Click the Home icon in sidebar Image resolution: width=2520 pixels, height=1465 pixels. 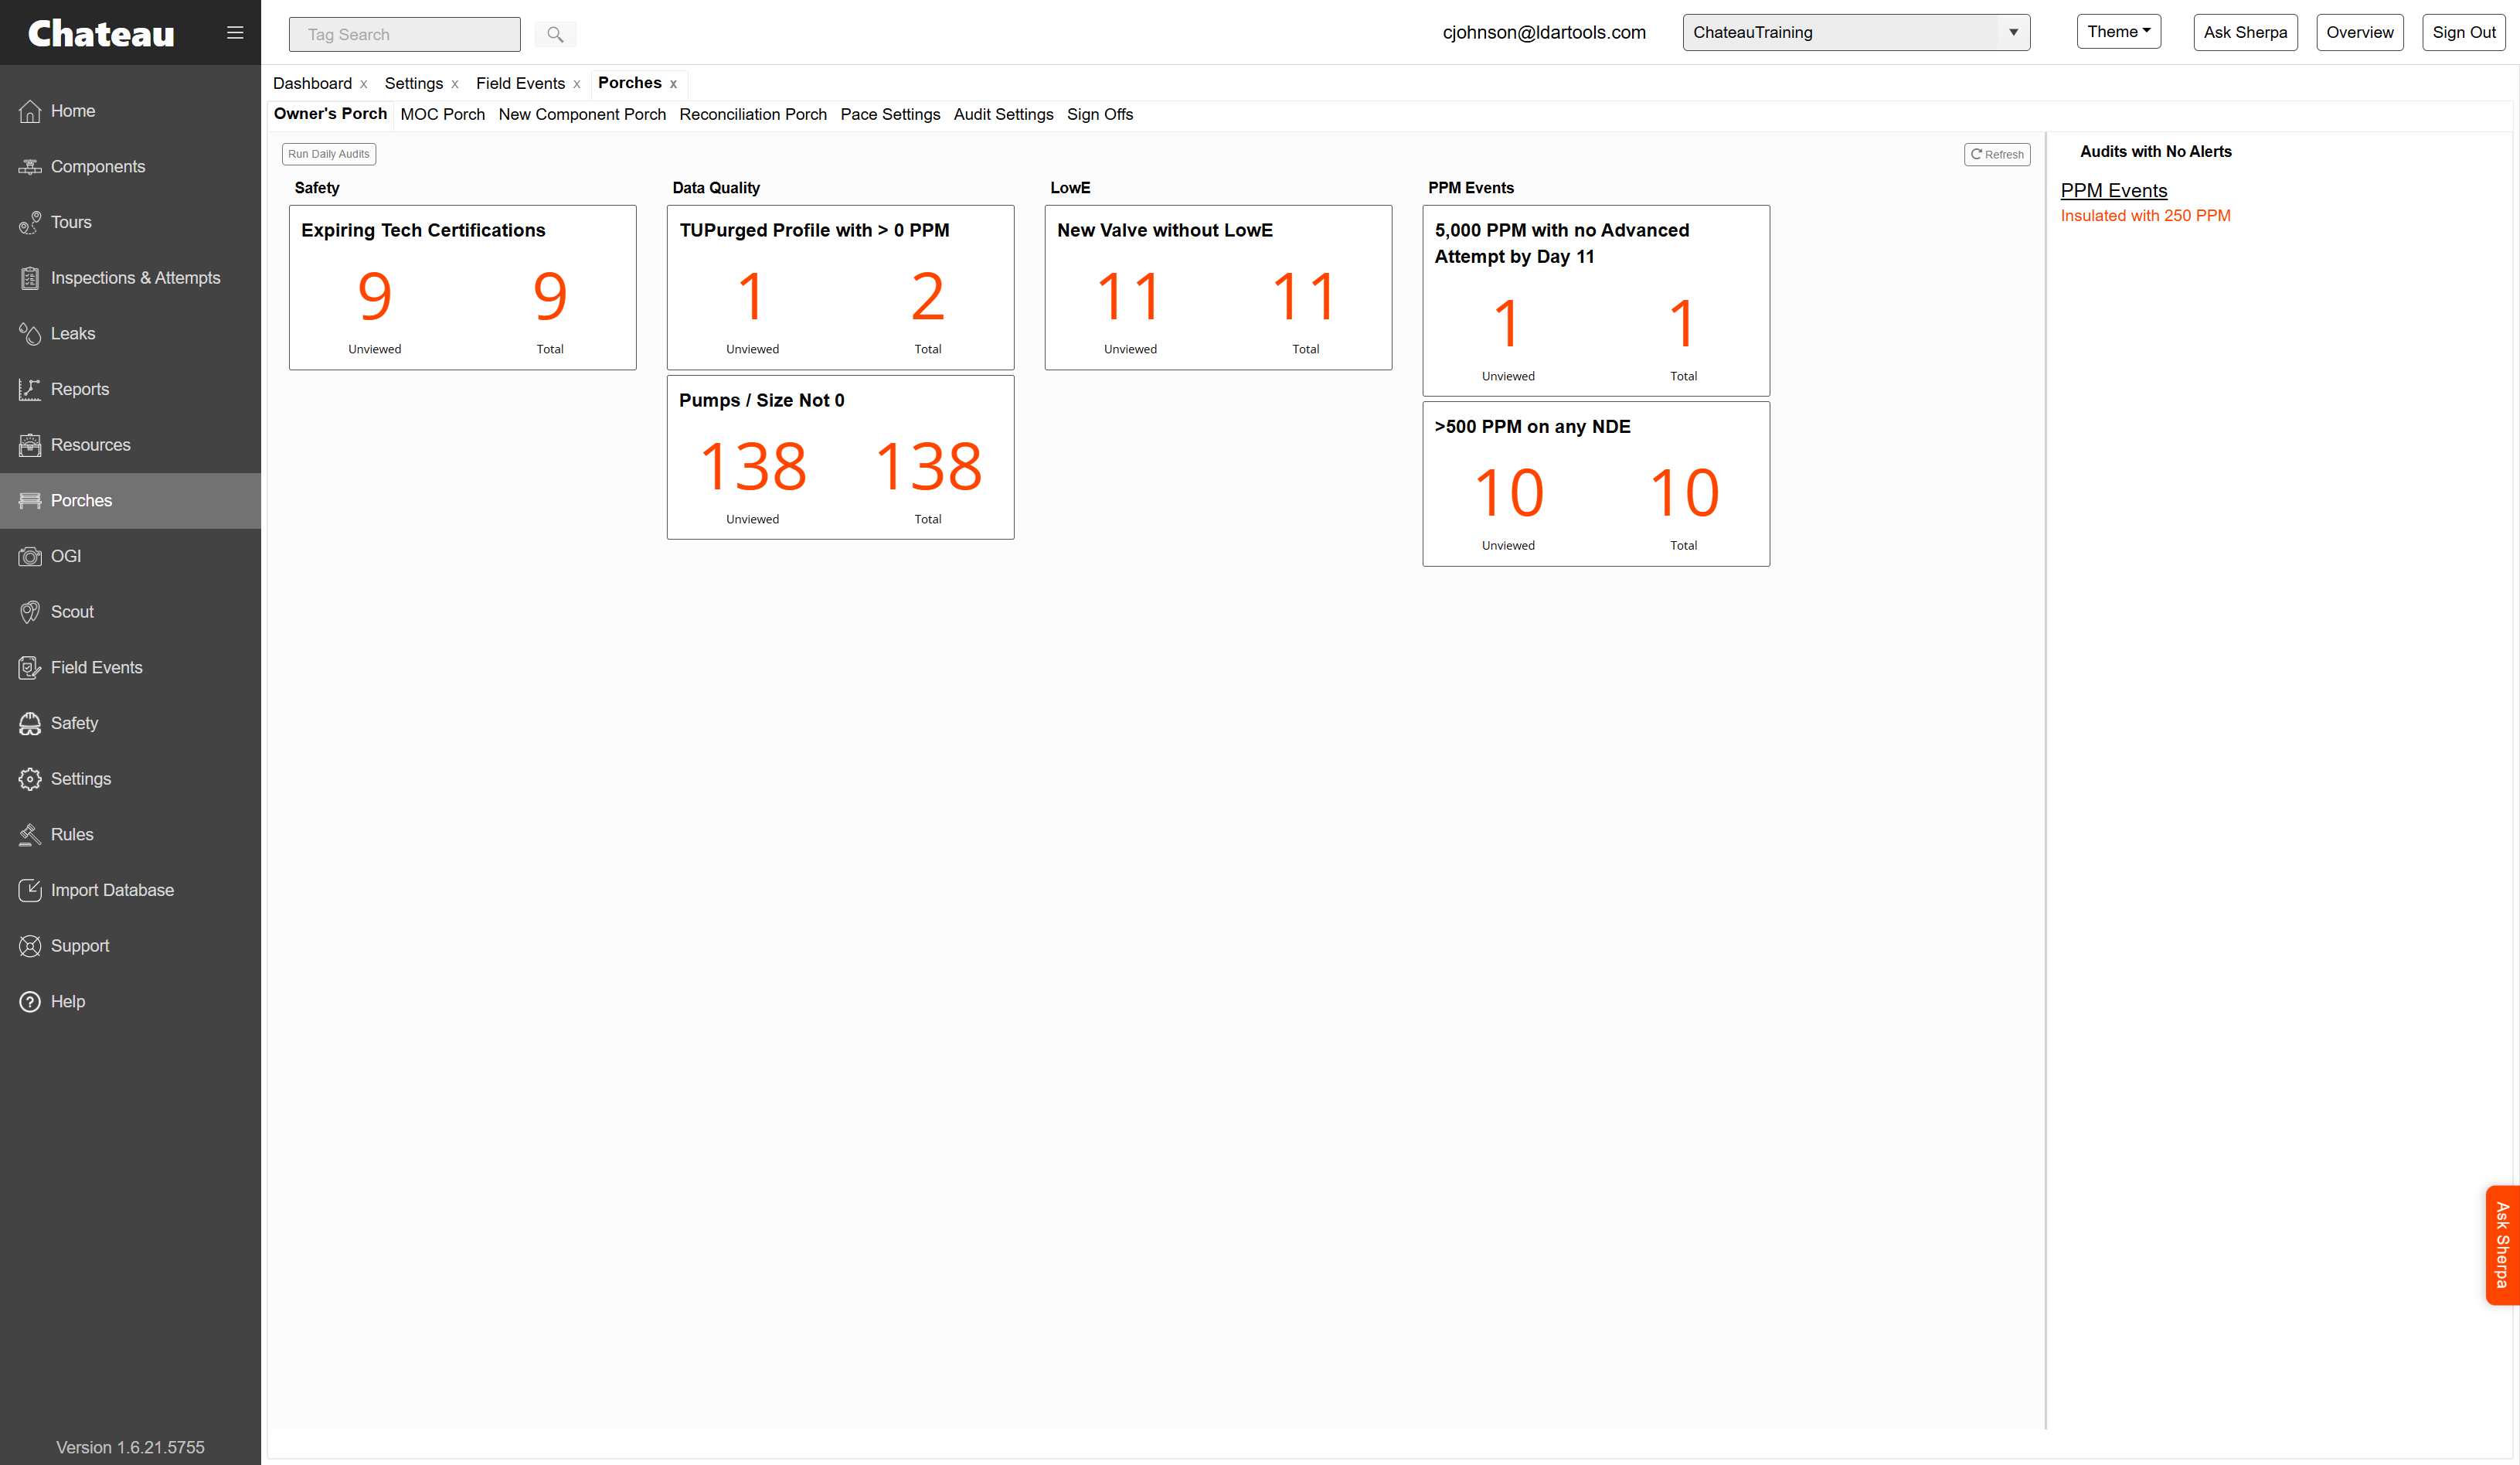click(x=30, y=111)
